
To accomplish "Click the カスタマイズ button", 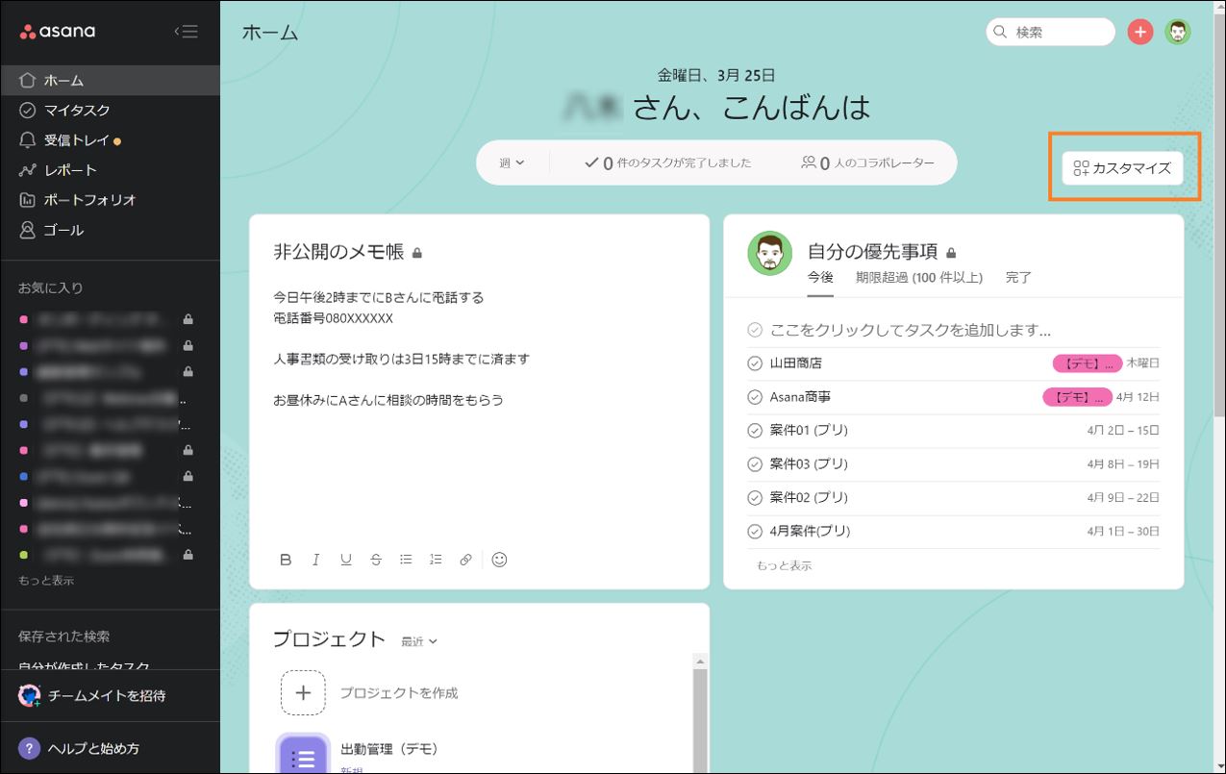I will [x=1122, y=168].
